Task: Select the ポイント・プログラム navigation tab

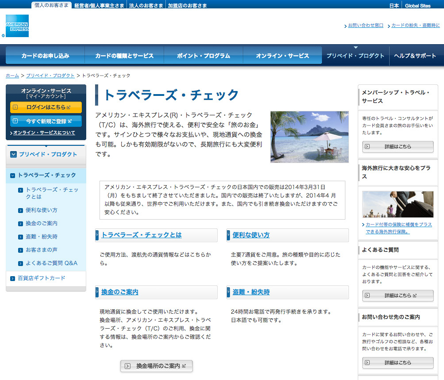Action: 203,56
